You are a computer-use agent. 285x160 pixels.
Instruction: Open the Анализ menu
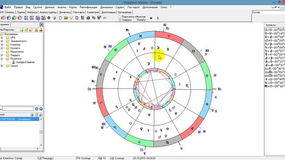tap(62, 7)
